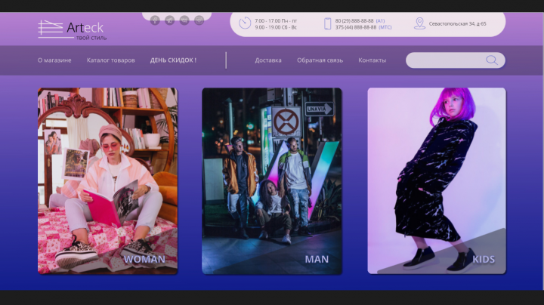Click the clock working-hours icon
Image resolution: width=544 pixels, height=305 pixels.
[x=245, y=23]
